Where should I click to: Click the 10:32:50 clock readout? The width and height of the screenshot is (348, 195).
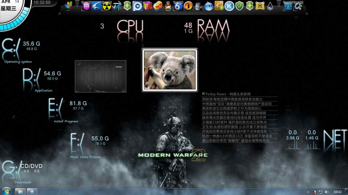42,3
